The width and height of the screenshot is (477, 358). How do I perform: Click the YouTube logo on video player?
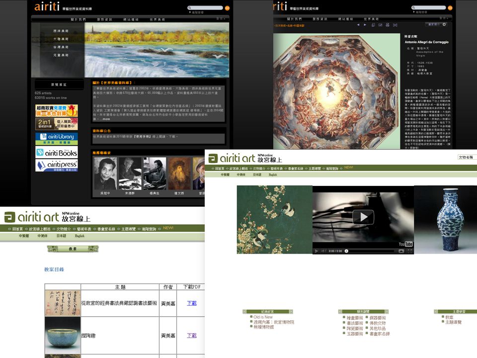click(405, 244)
